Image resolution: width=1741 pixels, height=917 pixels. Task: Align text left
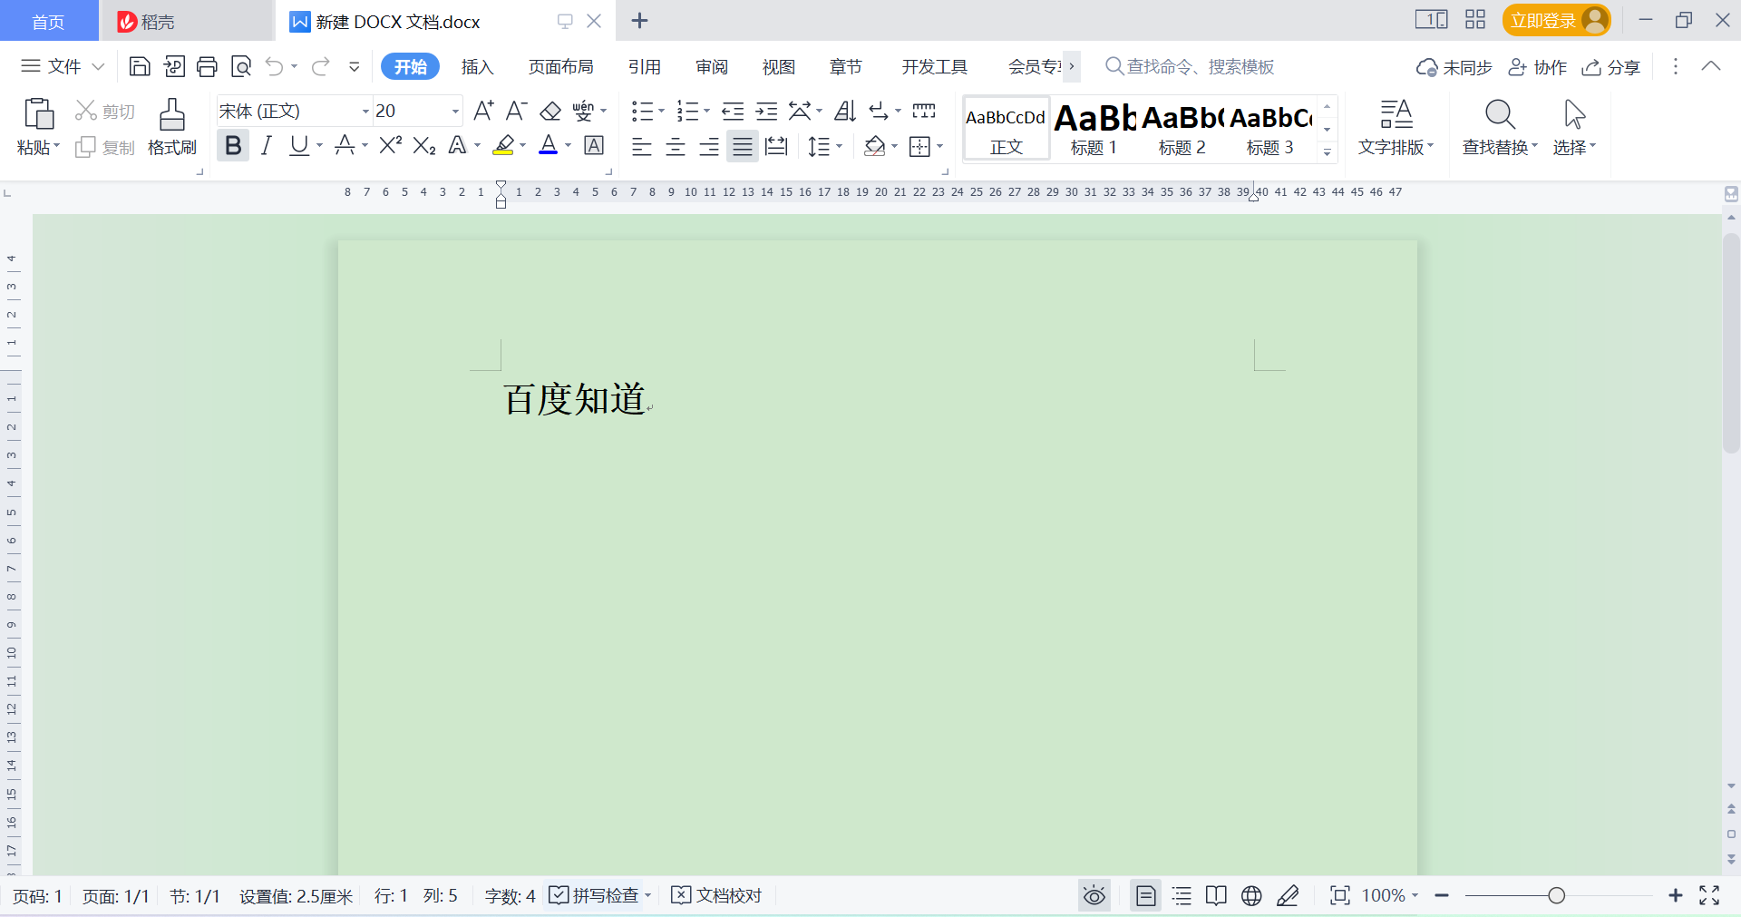pos(642,146)
